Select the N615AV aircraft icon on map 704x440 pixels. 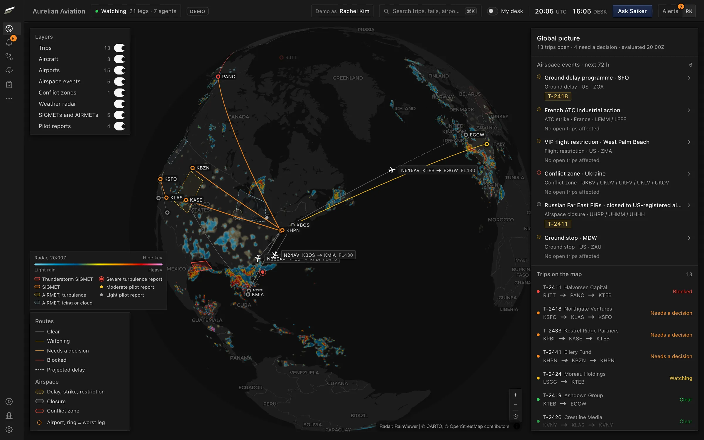click(x=392, y=170)
